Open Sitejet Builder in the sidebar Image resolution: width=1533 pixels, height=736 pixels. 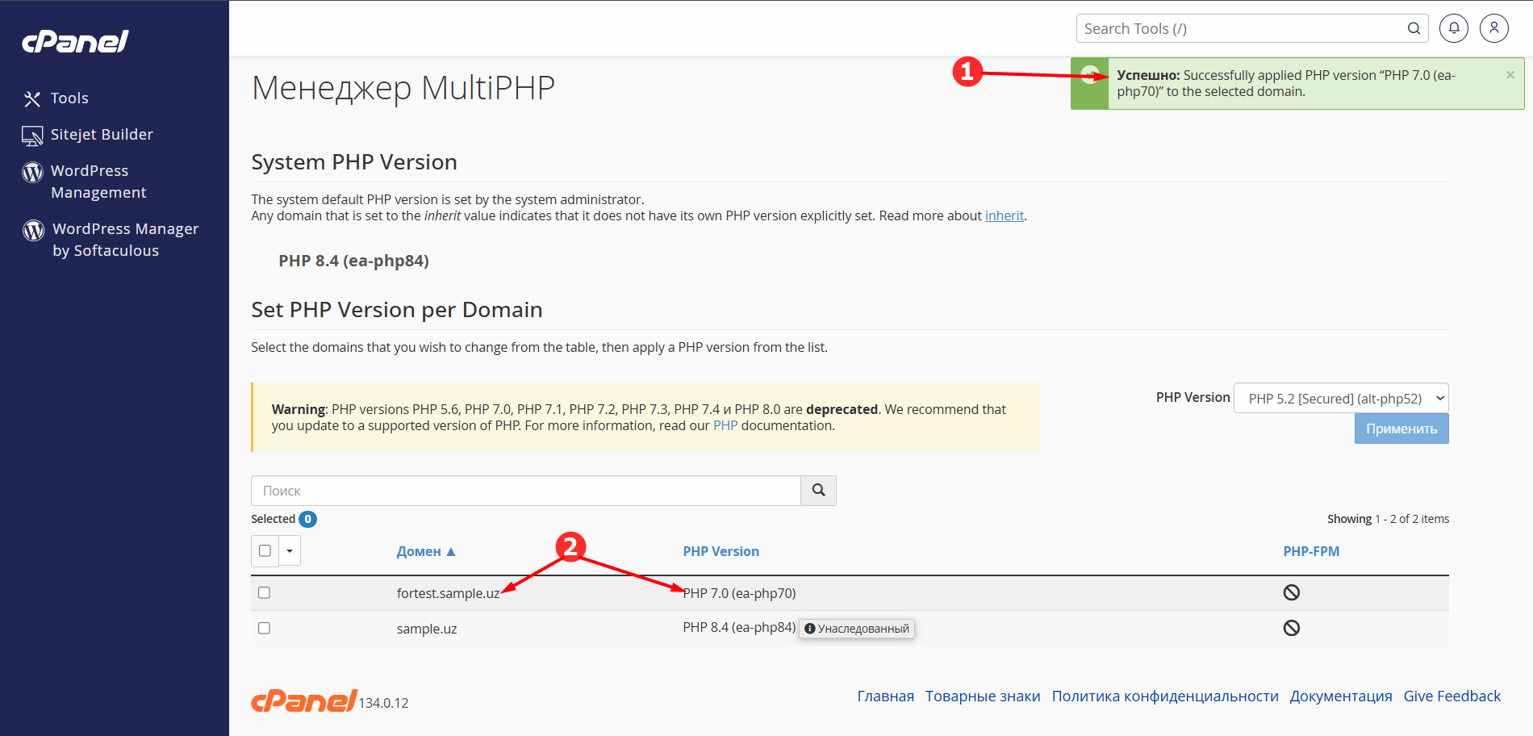pos(102,135)
